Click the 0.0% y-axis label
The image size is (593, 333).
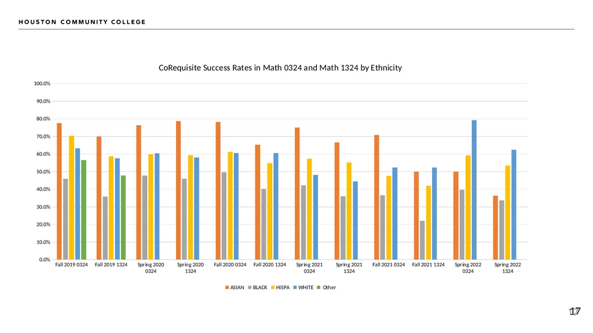click(45, 259)
